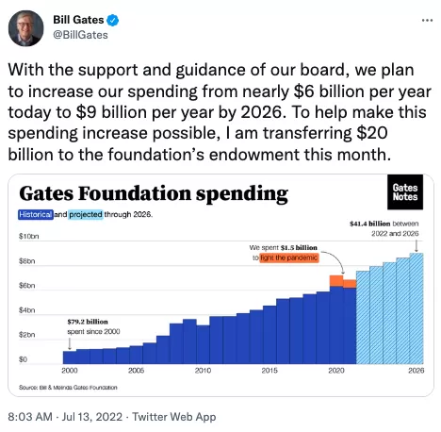Click the orange 2020 pandemic bar segment
441x432 pixels.
(x=336, y=281)
